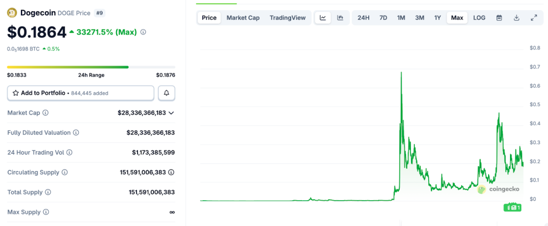This screenshot has height=226, width=548.
Task: Switch to the Market Cap tab
Action: tap(243, 18)
